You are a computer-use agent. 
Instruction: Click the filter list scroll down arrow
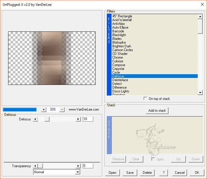pos(200,92)
